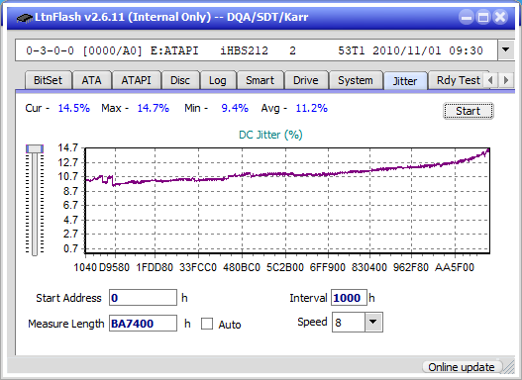Click the Start button
522x380 pixels.
pyautogui.click(x=469, y=111)
